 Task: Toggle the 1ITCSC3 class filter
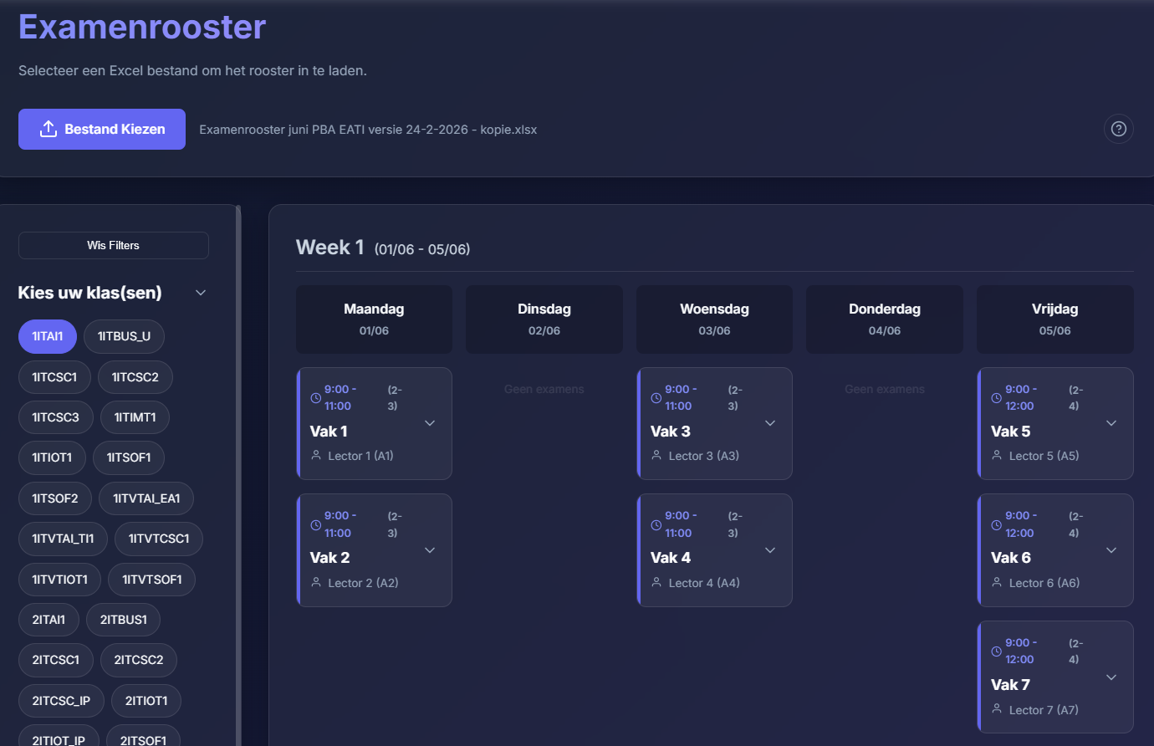(56, 417)
